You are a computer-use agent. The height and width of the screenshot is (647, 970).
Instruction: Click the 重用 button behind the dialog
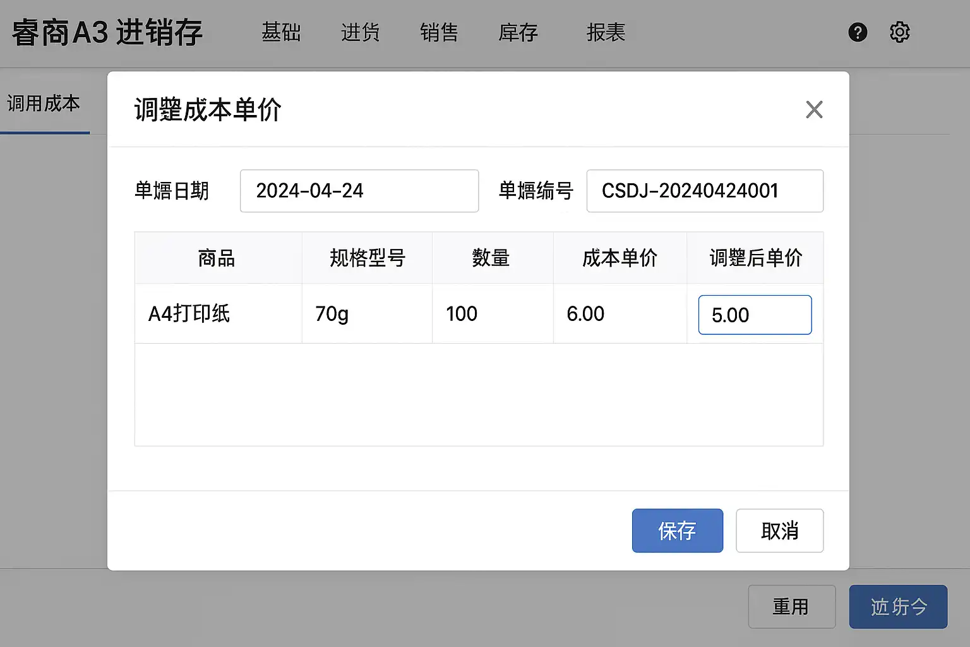pos(791,607)
